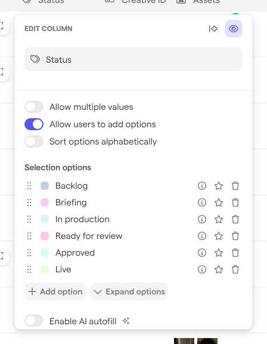This screenshot has width=267, height=344.
Task: Disable Allow users to add options
Action: [x=34, y=124]
